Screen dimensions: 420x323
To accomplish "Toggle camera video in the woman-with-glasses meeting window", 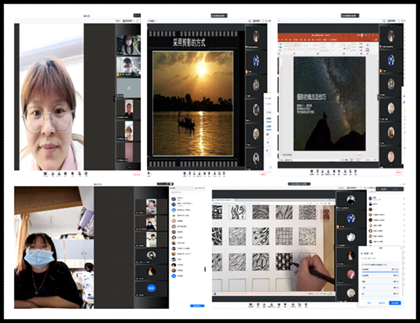I will tap(52, 174).
